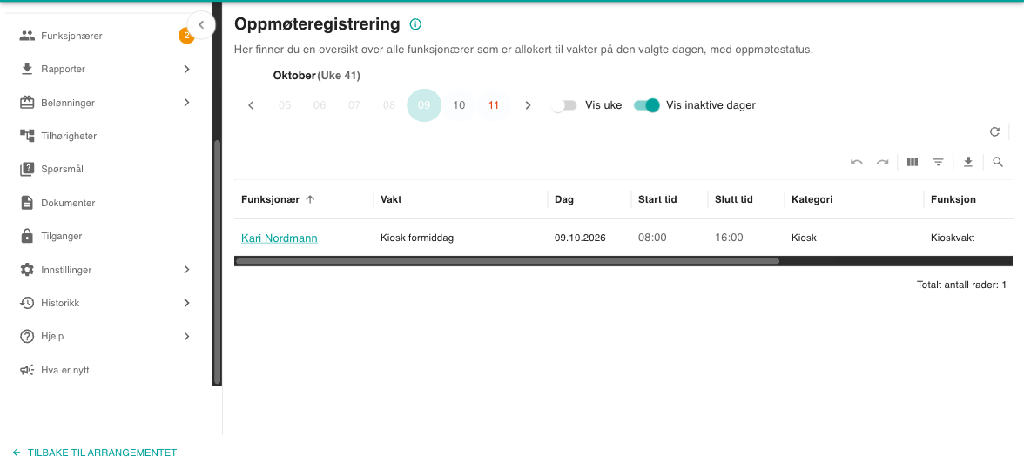Screen dimensions: 1024x470
Task: Enable the Vis uke switch
Action: 563,105
